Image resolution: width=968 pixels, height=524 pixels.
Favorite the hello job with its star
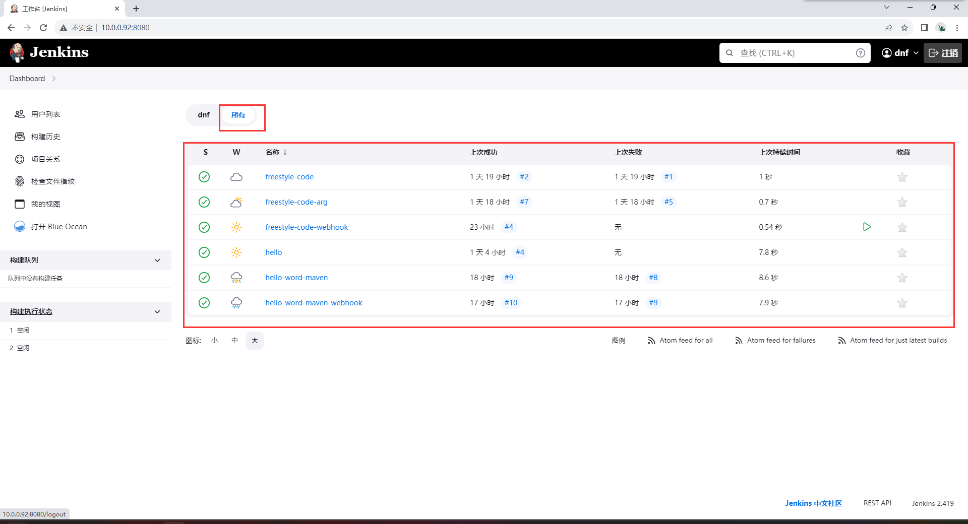pos(902,252)
